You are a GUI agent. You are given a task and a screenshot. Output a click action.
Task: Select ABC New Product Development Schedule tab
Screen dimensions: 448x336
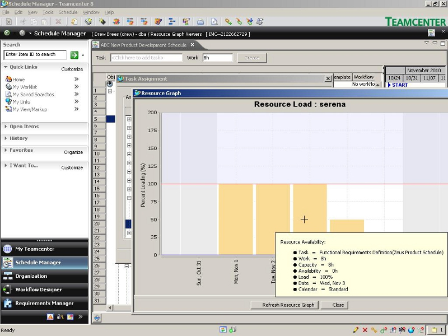coord(143,45)
